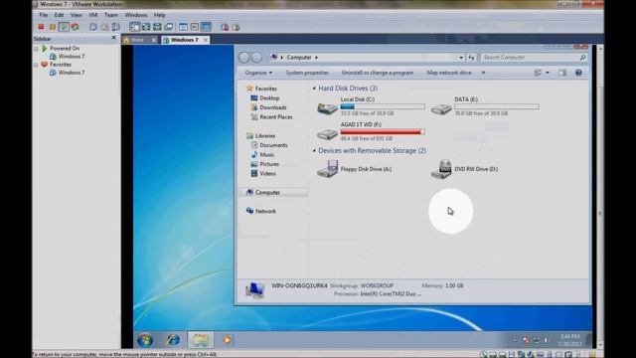Collapse Devices with Removable Storage group
This screenshot has height=358, width=636.
[314, 150]
